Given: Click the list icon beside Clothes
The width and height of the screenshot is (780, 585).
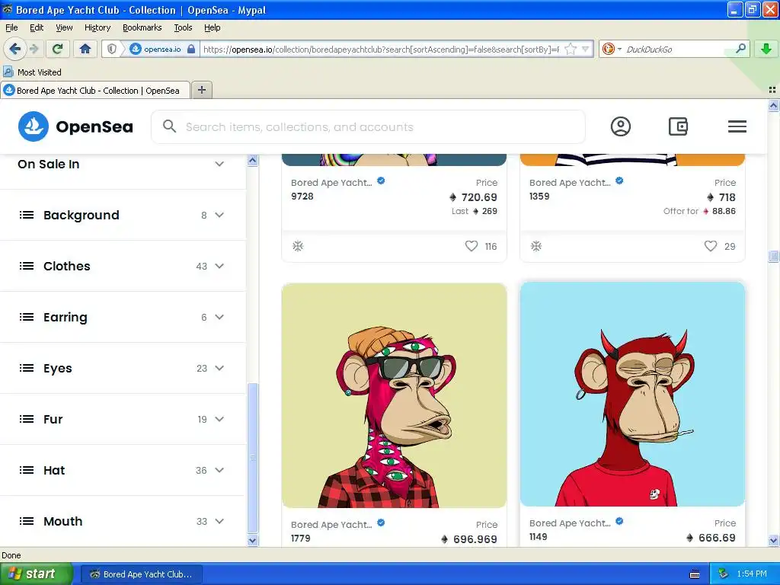Looking at the screenshot, I should click(x=27, y=266).
